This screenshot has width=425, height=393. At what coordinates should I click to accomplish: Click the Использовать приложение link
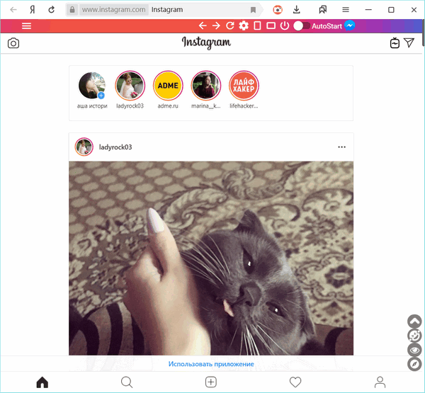[211, 364]
